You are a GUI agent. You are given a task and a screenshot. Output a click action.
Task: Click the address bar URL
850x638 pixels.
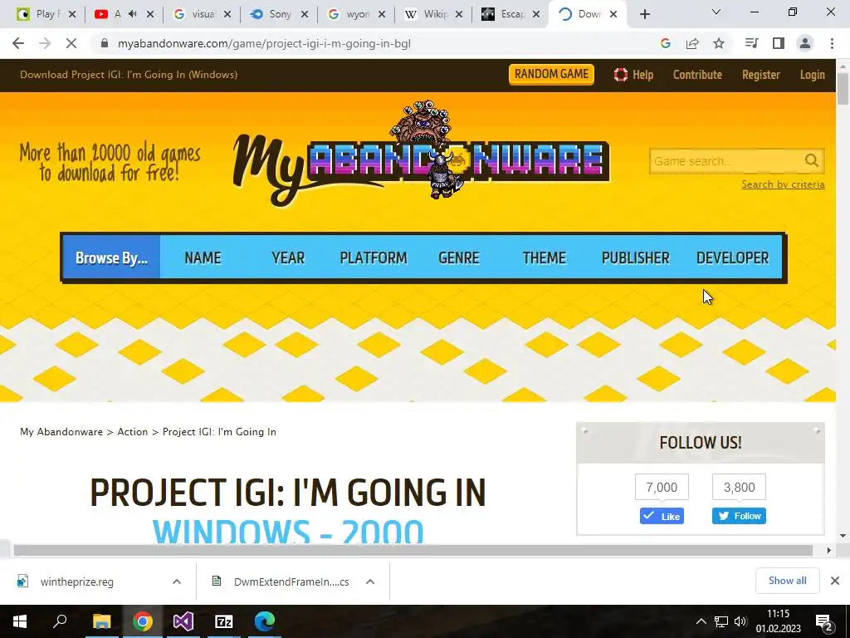pos(264,43)
